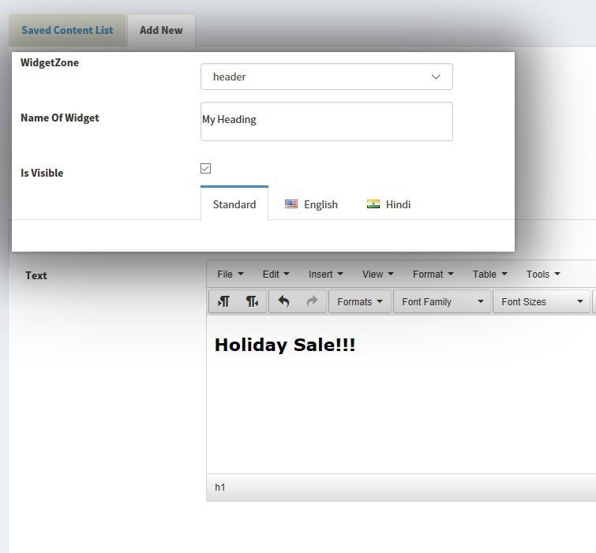Image resolution: width=596 pixels, height=553 pixels.
Task: Open the Tools menu
Action: pos(543,275)
